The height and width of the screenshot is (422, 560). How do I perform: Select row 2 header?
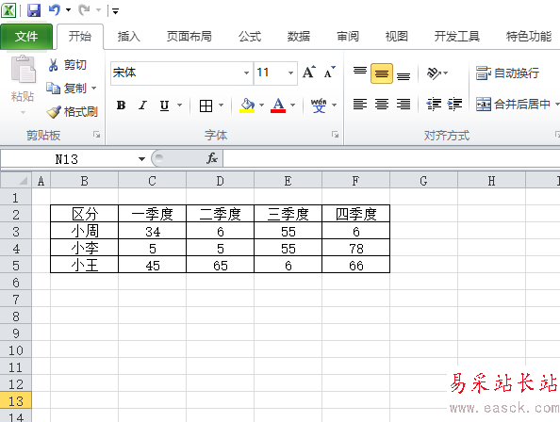point(16,215)
